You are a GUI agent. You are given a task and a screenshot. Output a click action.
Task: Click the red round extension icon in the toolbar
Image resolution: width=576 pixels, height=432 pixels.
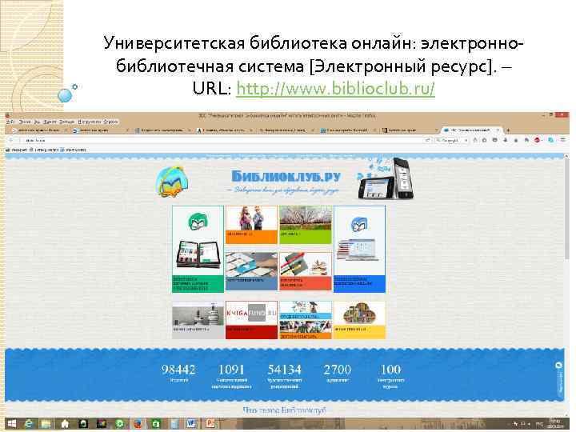coord(537,140)
